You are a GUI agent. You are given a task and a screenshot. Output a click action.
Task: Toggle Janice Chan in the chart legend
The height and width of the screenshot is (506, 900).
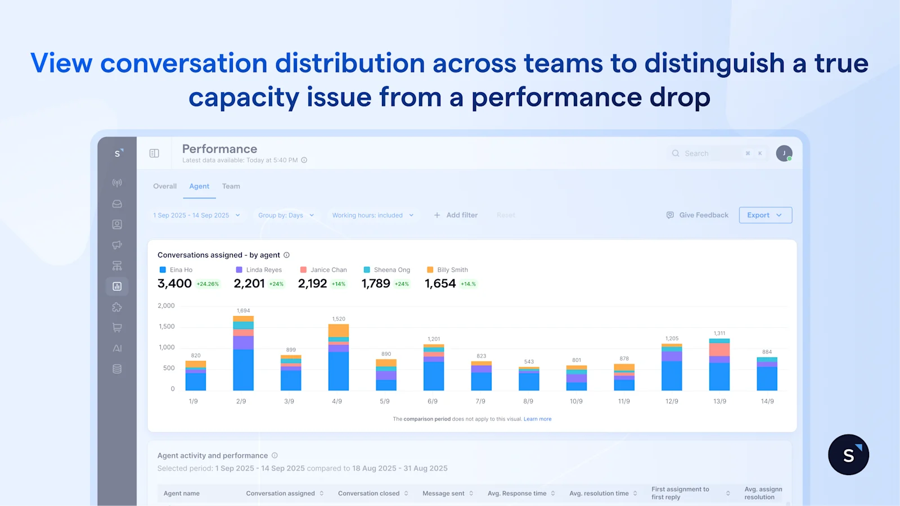tap(324, 269)
